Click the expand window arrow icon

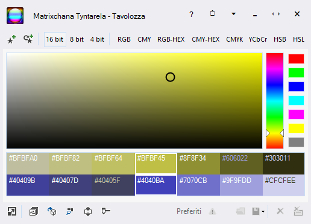point(12,211)
